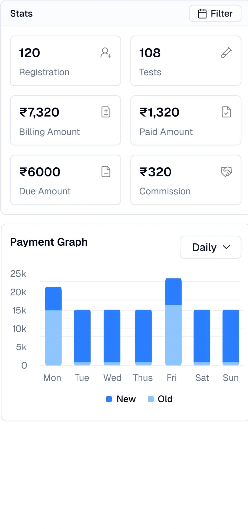Toggle the Old series in the graph legend
248x529 pixels.
(x=160, y=399)
